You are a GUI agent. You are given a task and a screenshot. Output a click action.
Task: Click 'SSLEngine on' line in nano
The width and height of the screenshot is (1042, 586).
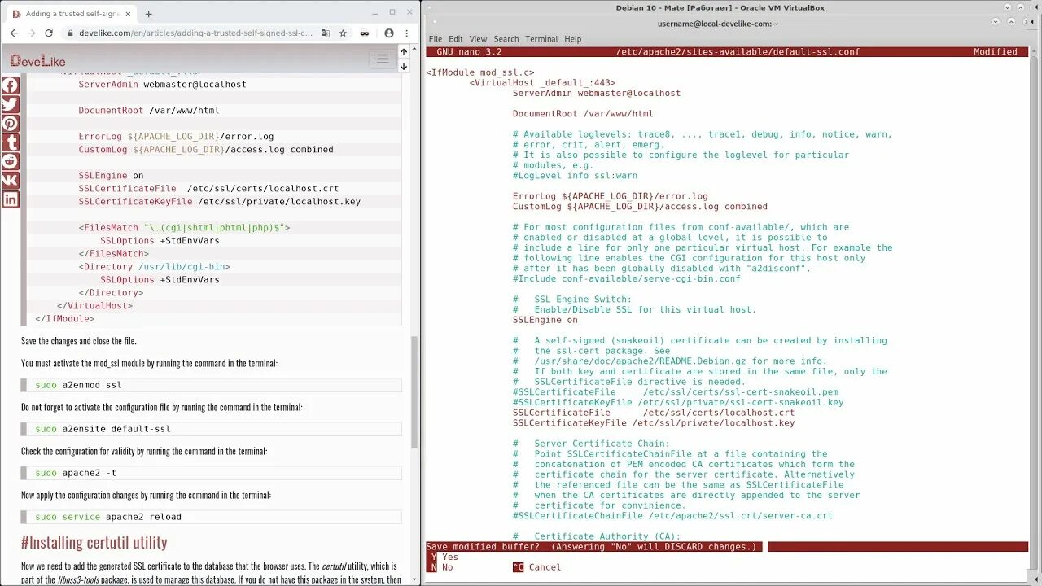pos(545,320)
